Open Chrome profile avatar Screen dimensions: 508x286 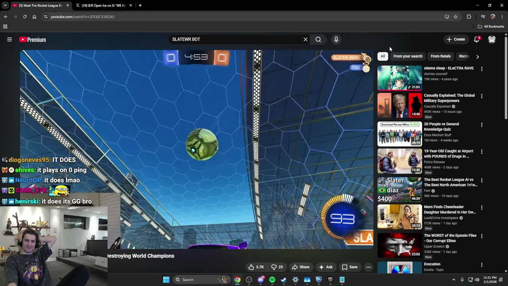pos(493,17)
